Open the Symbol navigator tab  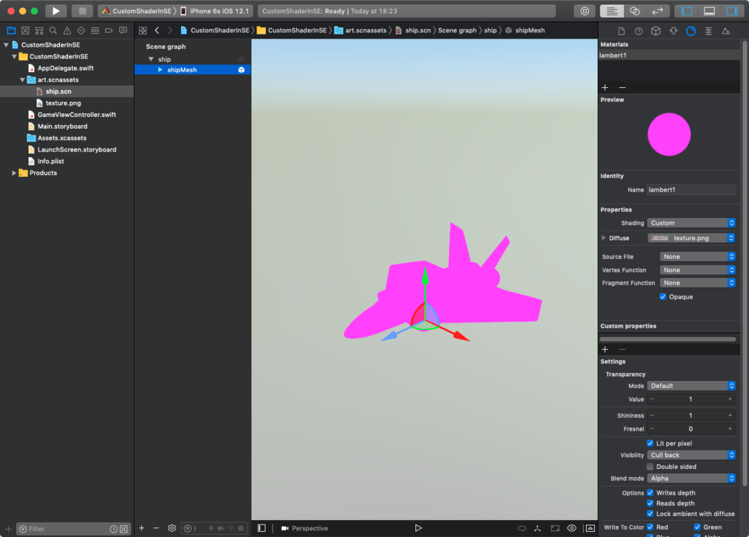point(39,31)
